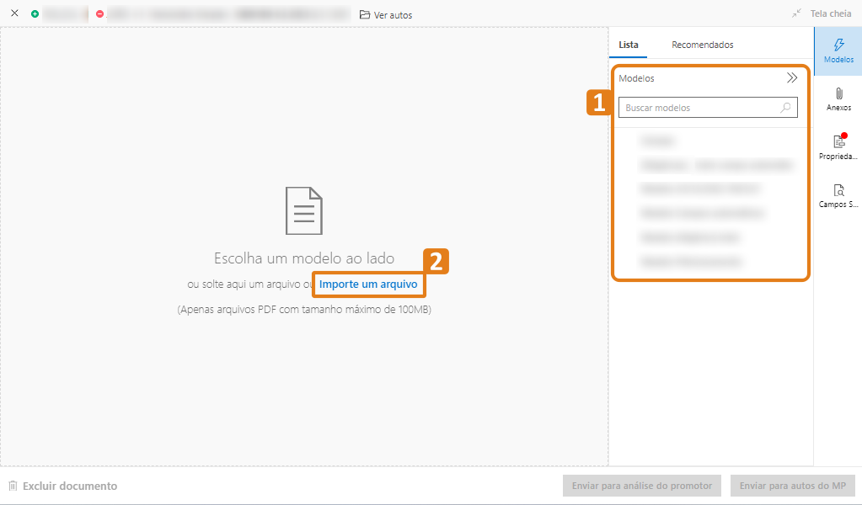
Task: Open the Campos search-document panel
Action: coord(838,194)
